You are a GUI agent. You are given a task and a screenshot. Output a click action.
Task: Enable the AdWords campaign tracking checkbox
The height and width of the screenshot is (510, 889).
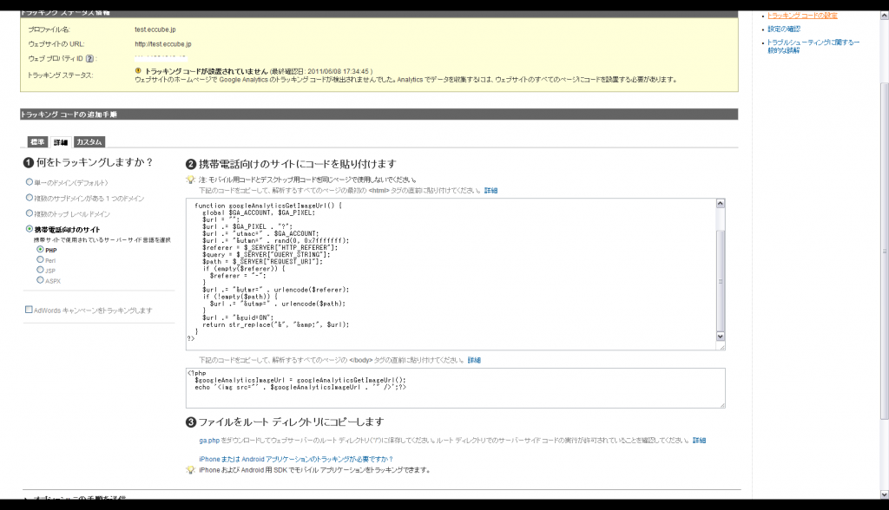(29, 310)
